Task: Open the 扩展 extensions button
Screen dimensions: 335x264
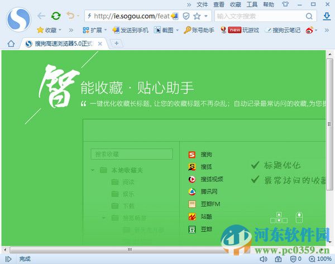Action: (x=92, y=30)
